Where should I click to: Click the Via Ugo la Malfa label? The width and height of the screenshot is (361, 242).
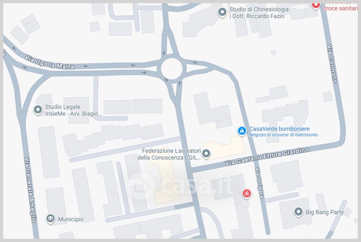click(x=50, y=62)
